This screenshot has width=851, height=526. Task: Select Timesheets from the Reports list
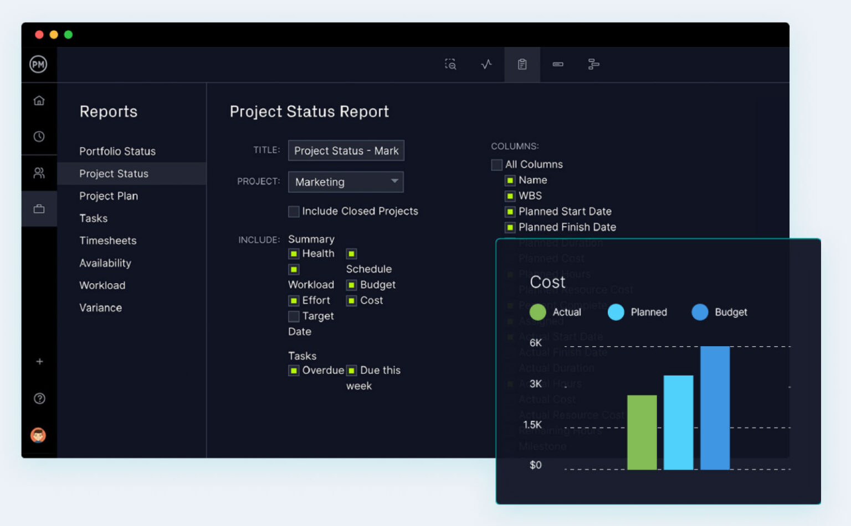pos(107,241)
